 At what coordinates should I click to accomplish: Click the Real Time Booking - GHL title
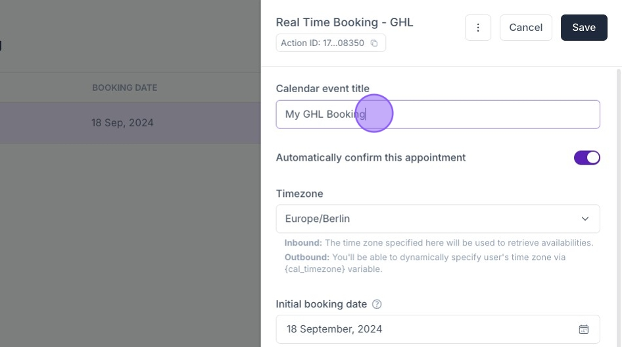click(345, 22)
